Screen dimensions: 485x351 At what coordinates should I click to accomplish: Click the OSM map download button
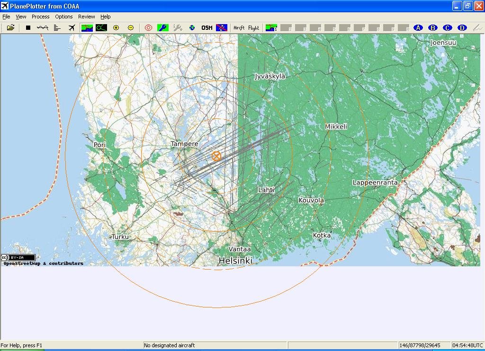click(x=207, y=28)
